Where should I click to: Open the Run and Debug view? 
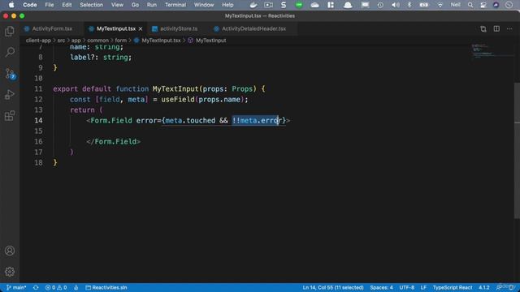(x=10, y=95)
